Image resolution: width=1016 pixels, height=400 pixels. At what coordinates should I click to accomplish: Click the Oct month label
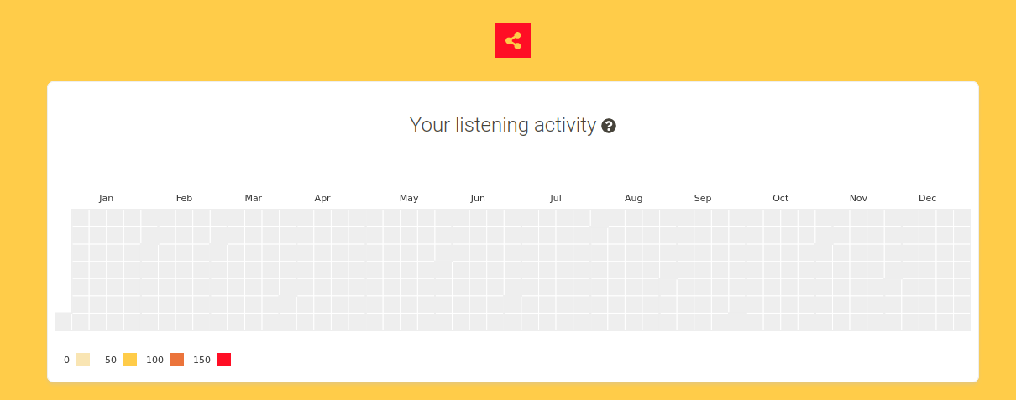coord(781,199)
